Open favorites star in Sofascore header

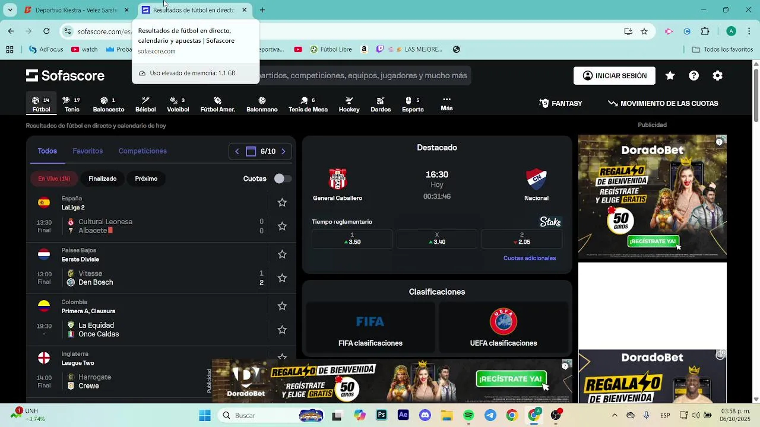click(670, 75)
